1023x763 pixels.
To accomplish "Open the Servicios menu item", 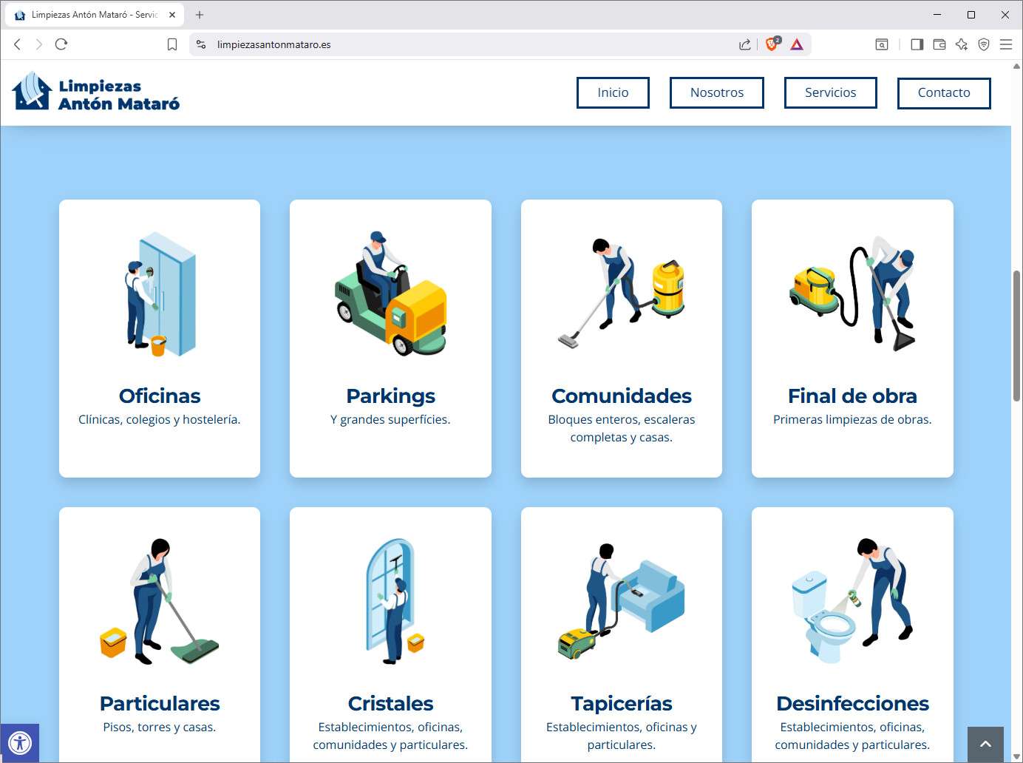I will coord(830,92).
